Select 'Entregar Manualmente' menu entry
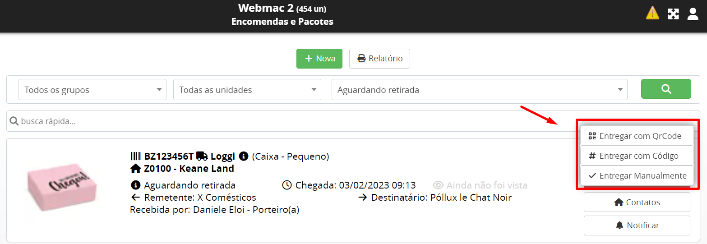 coord(637,176)
